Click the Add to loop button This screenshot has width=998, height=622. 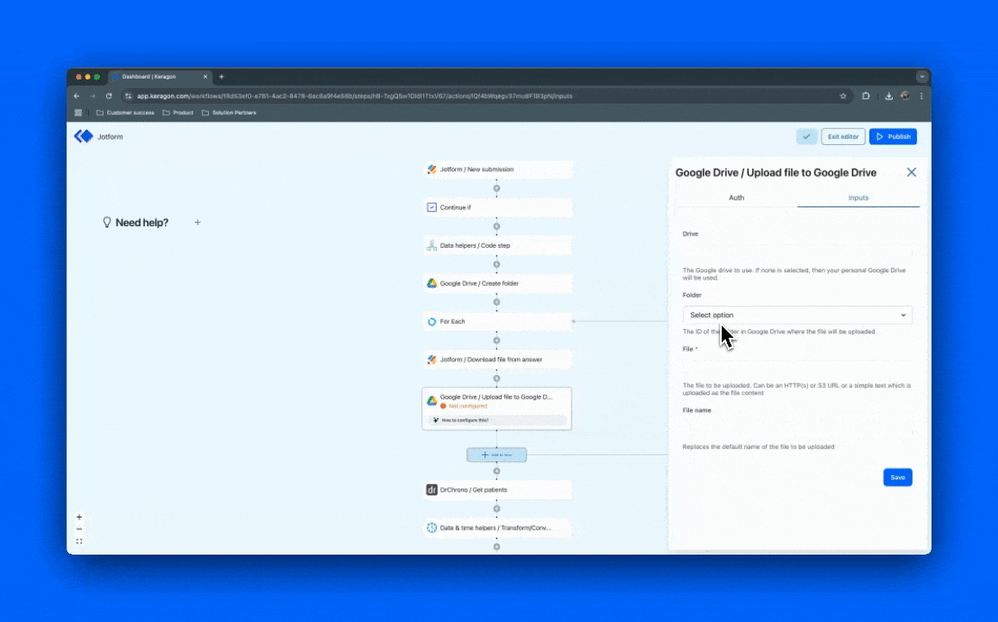[x=496, y=454]
